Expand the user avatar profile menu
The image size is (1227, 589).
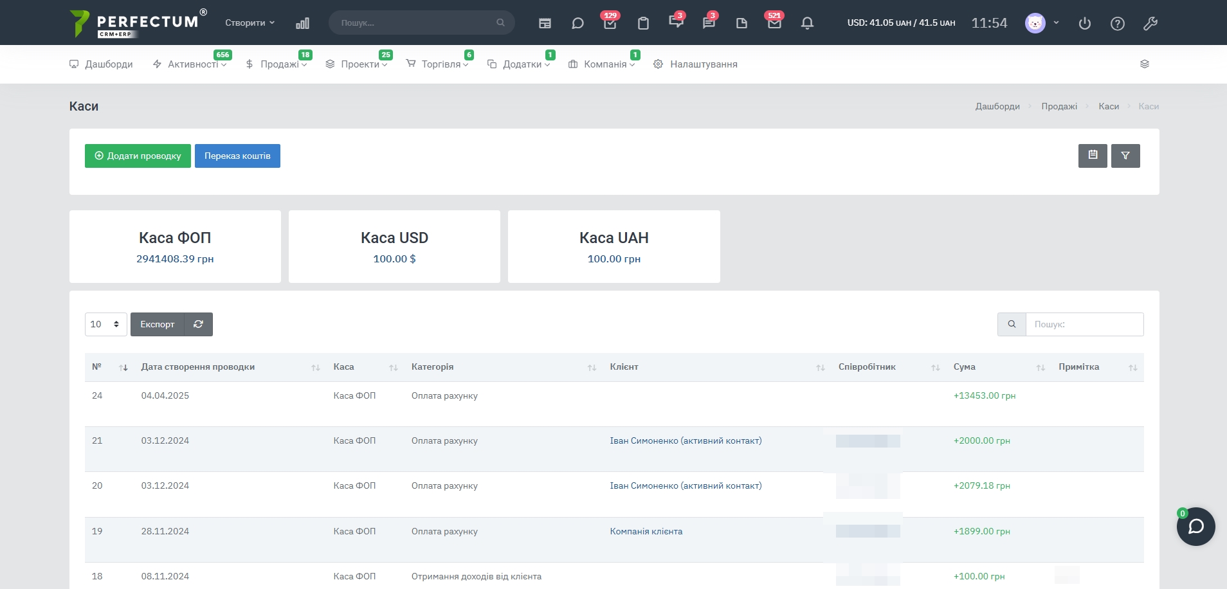pos(1042,23)
